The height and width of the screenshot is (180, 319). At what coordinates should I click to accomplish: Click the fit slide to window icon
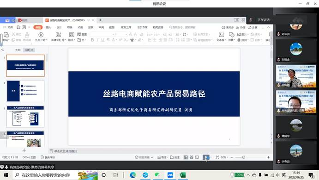point(217,157)
